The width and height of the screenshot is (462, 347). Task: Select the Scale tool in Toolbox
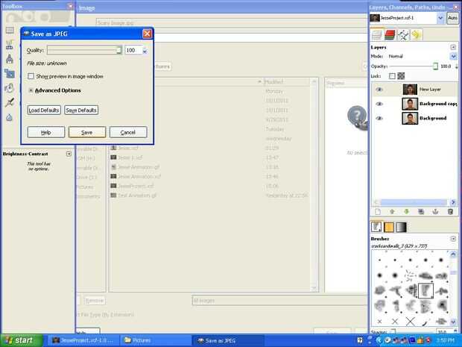[x=10, y=73]
